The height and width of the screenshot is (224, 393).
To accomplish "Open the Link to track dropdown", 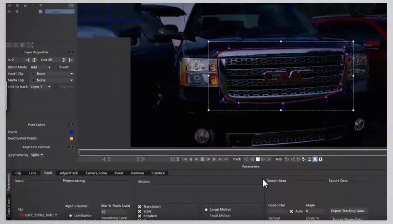I will click(41, 87).
